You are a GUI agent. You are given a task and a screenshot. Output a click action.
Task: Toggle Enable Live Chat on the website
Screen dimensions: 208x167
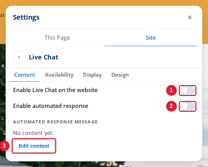point(188,91)
